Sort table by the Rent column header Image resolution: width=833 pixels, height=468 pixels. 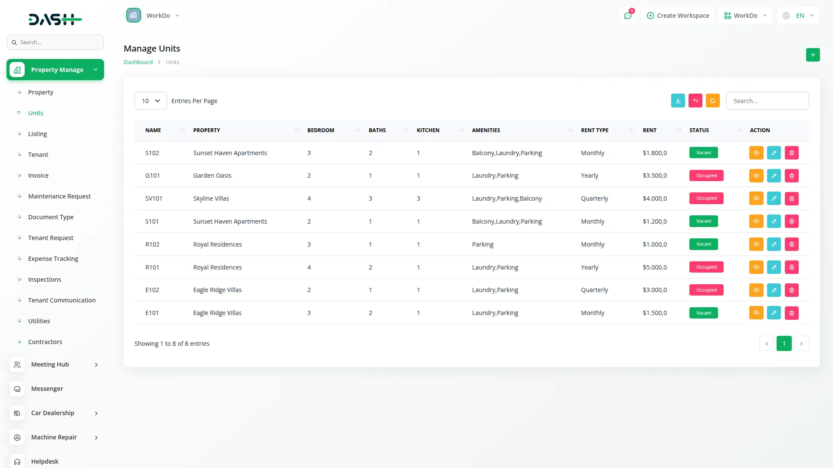[649, 130]
